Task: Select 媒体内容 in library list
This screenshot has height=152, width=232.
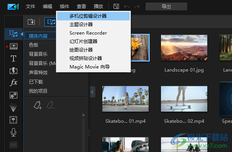Action: click(41, 36)
